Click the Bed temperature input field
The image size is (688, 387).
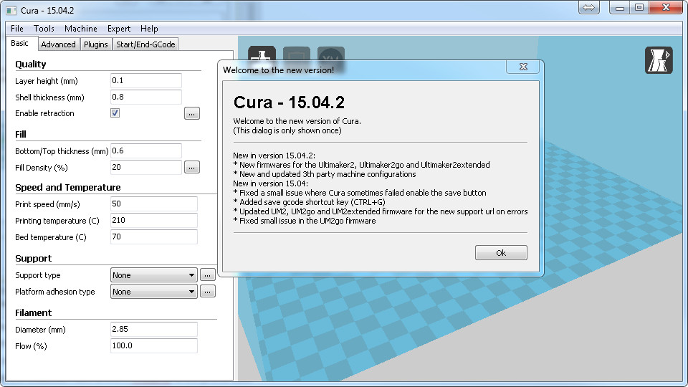coord(154,237)
